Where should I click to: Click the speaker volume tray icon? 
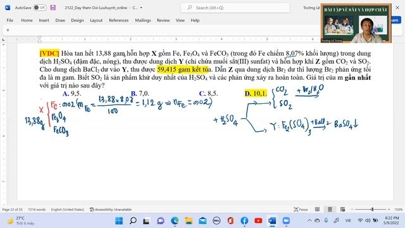(368, 220)
